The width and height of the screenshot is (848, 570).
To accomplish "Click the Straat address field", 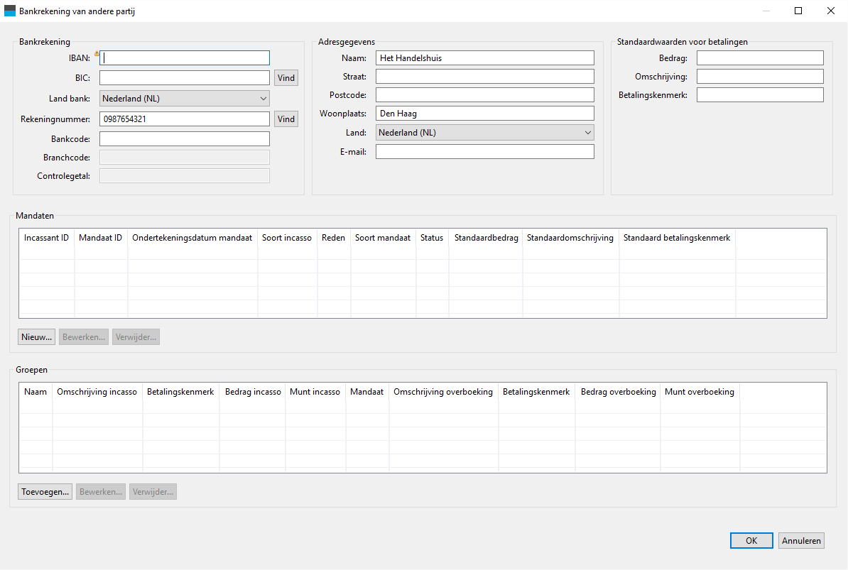I will 484,77.
